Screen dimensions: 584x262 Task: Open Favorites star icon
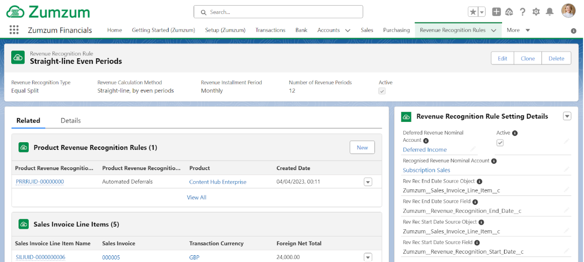[x=473, y=12]
